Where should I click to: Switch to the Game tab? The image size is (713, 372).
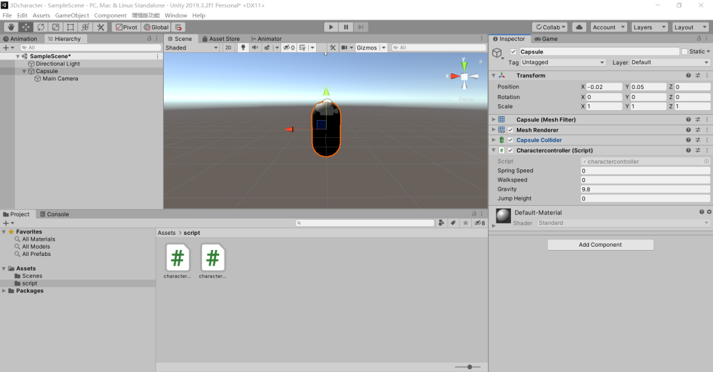[546, 39]
